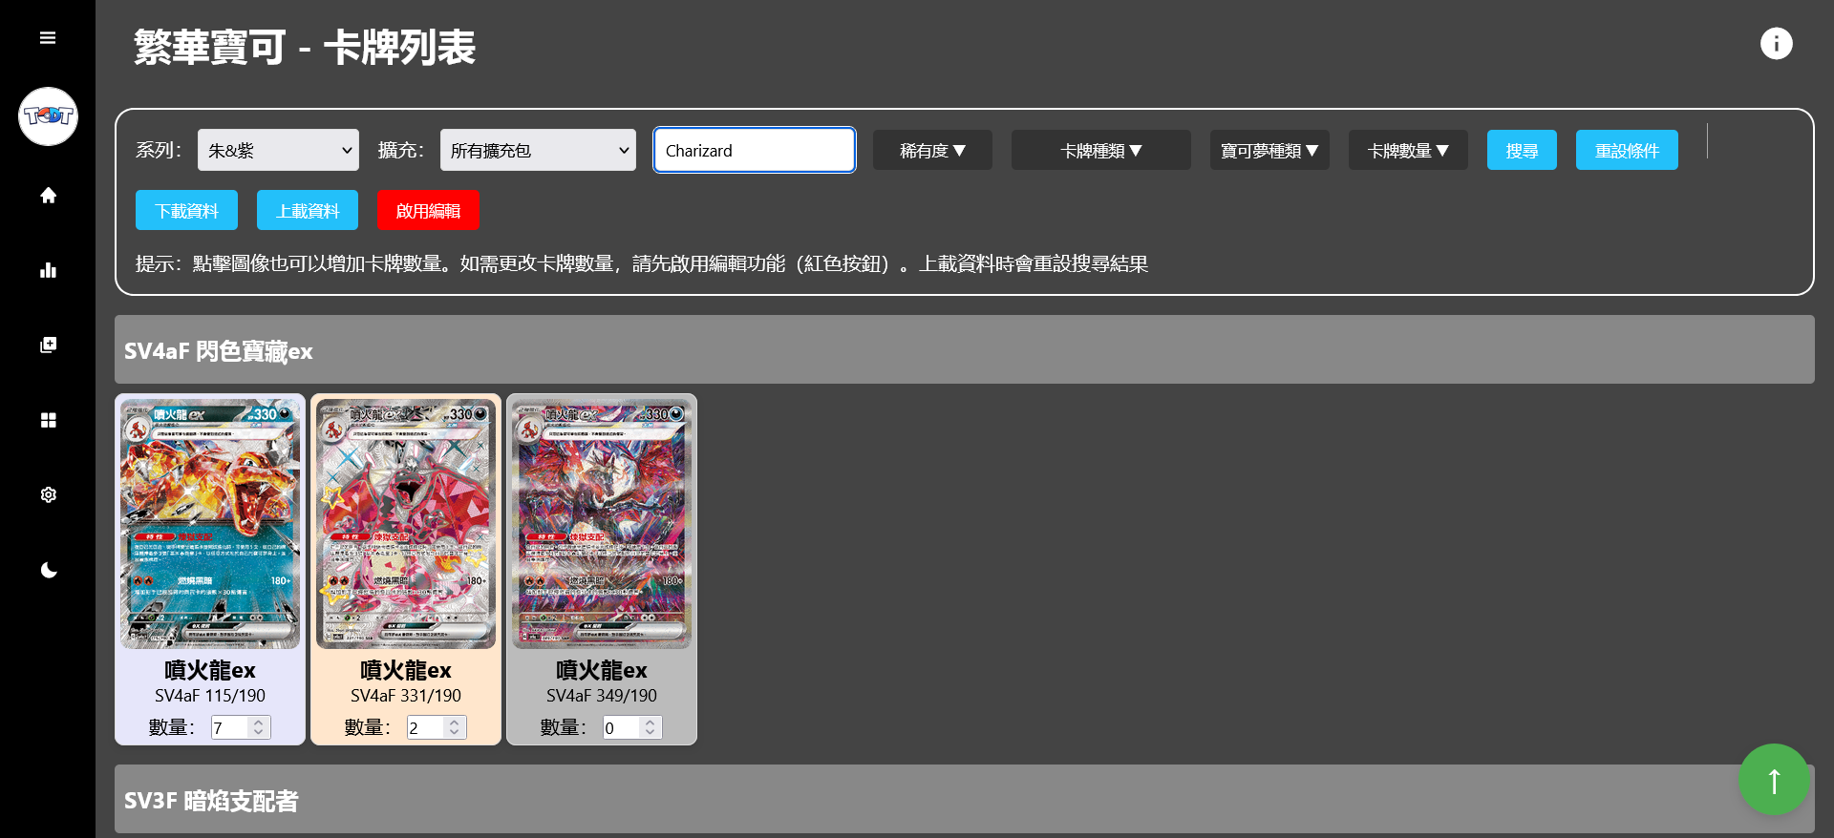Viewport: 1834px width, 838px height.
Task: Click the Charizard search input field
Action: point(754,151)
